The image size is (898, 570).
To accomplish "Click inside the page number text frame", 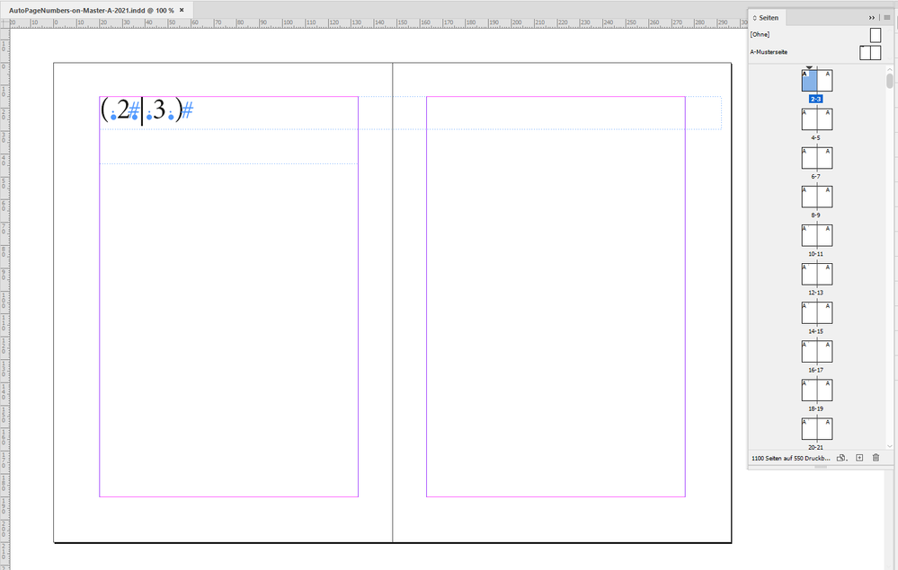I will point(144,108).
